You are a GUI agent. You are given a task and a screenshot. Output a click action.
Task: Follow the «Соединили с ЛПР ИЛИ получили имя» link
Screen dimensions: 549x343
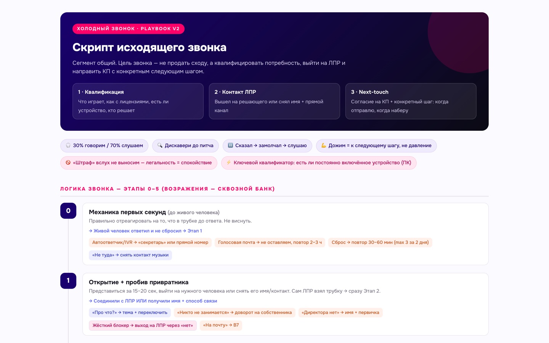[x=153, y=301]
